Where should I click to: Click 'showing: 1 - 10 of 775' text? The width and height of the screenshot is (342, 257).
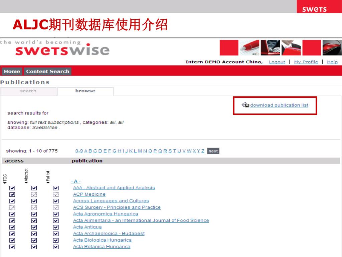[x=32, y=151]
